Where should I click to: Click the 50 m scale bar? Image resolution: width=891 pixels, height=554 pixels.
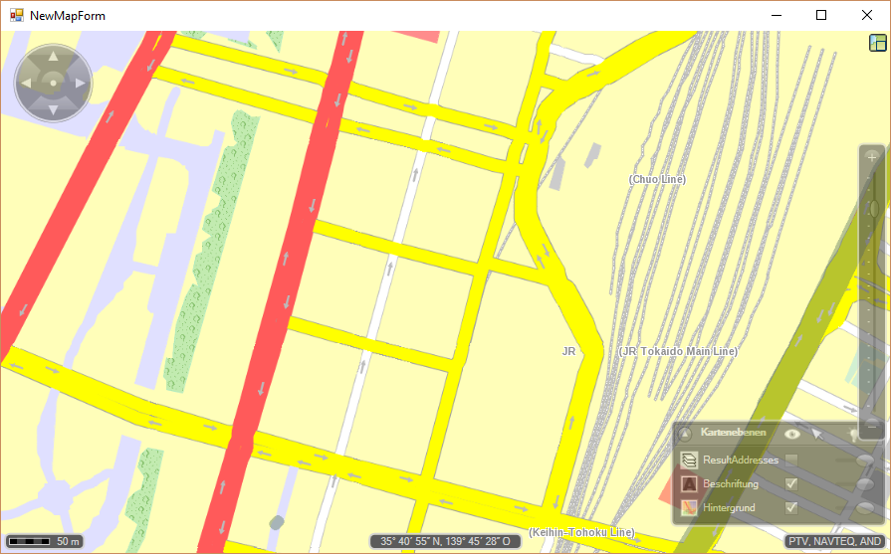coord(43,542)
